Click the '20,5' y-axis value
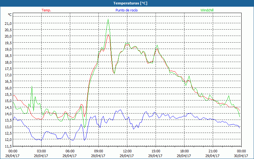254x159 pixels. (x=8, y=30)
